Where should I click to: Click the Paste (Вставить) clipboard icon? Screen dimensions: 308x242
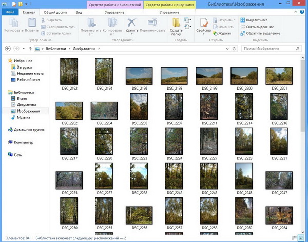[32, 24]
